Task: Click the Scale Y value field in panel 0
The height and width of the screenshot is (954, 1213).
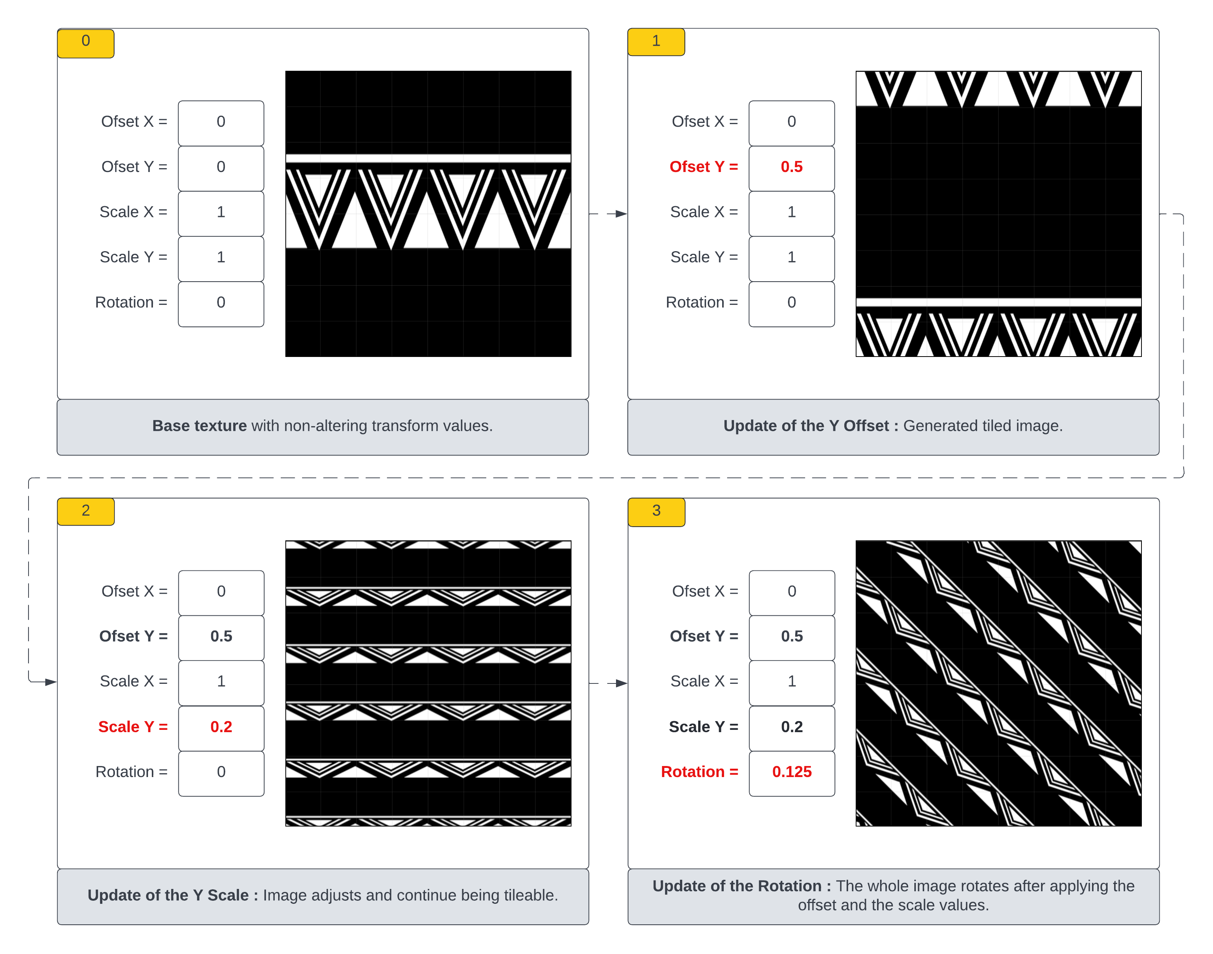Action: pyautogui.click(x=221, y=259)
